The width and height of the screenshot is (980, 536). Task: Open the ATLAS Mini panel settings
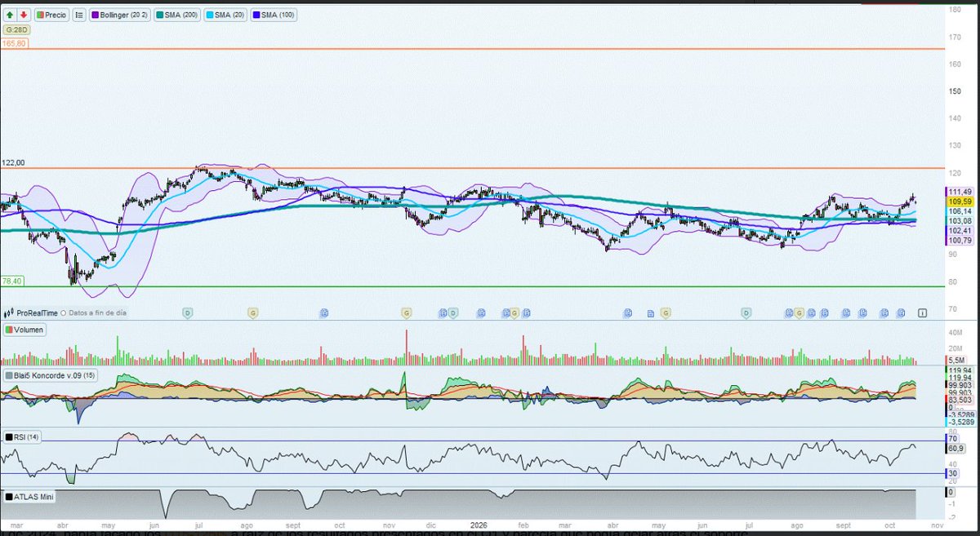(32, 496)
